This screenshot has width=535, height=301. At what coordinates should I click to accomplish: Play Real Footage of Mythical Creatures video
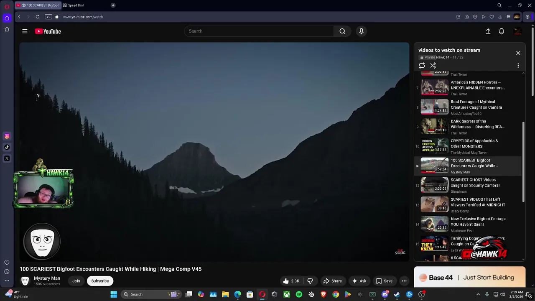(468, 107)
